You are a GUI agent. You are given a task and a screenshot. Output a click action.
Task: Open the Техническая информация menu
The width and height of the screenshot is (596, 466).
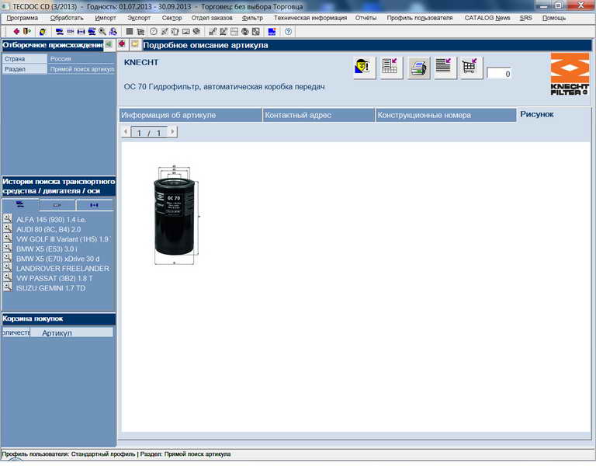pyautogui.click(x=310, y=17)
